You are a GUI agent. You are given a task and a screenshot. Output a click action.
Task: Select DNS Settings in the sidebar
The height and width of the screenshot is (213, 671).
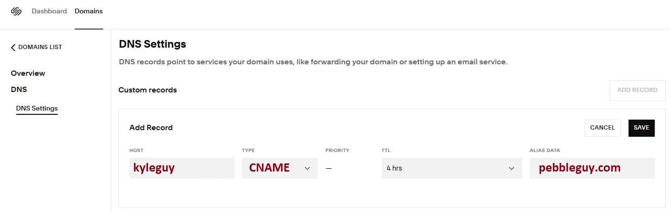[x=37, y=108]
